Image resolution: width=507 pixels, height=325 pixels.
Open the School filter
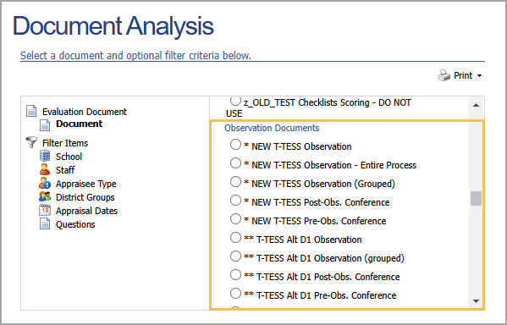69,157
